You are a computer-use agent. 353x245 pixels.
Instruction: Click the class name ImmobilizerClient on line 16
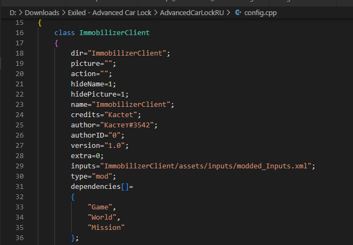(x=114, y=33)
